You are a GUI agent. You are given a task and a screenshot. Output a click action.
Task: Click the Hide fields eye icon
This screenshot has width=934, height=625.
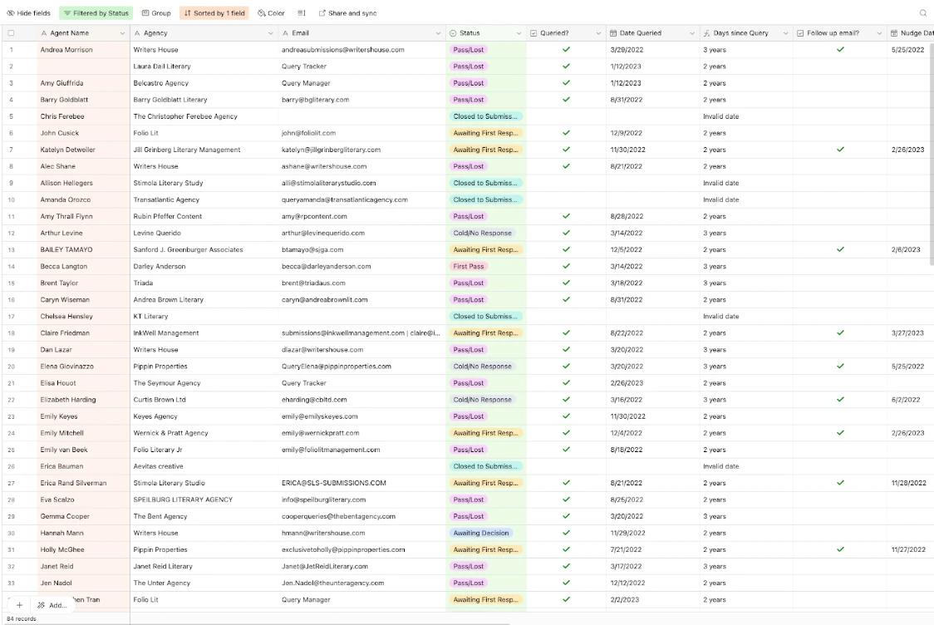point(10,13)
